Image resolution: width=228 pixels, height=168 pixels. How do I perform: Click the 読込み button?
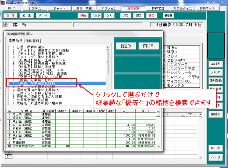click(x=126, y=46)
